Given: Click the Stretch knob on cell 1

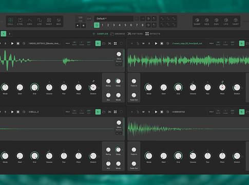Looking at the screenshot, I should (93, 87).
